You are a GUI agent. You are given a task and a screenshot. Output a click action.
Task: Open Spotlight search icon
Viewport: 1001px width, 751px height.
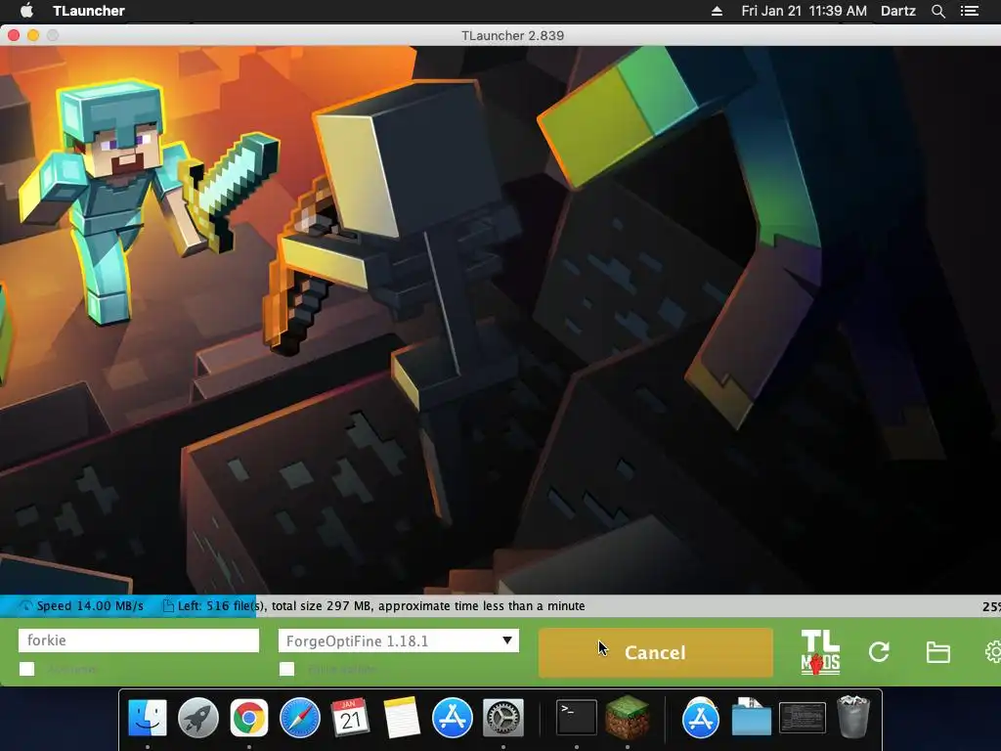938,11
